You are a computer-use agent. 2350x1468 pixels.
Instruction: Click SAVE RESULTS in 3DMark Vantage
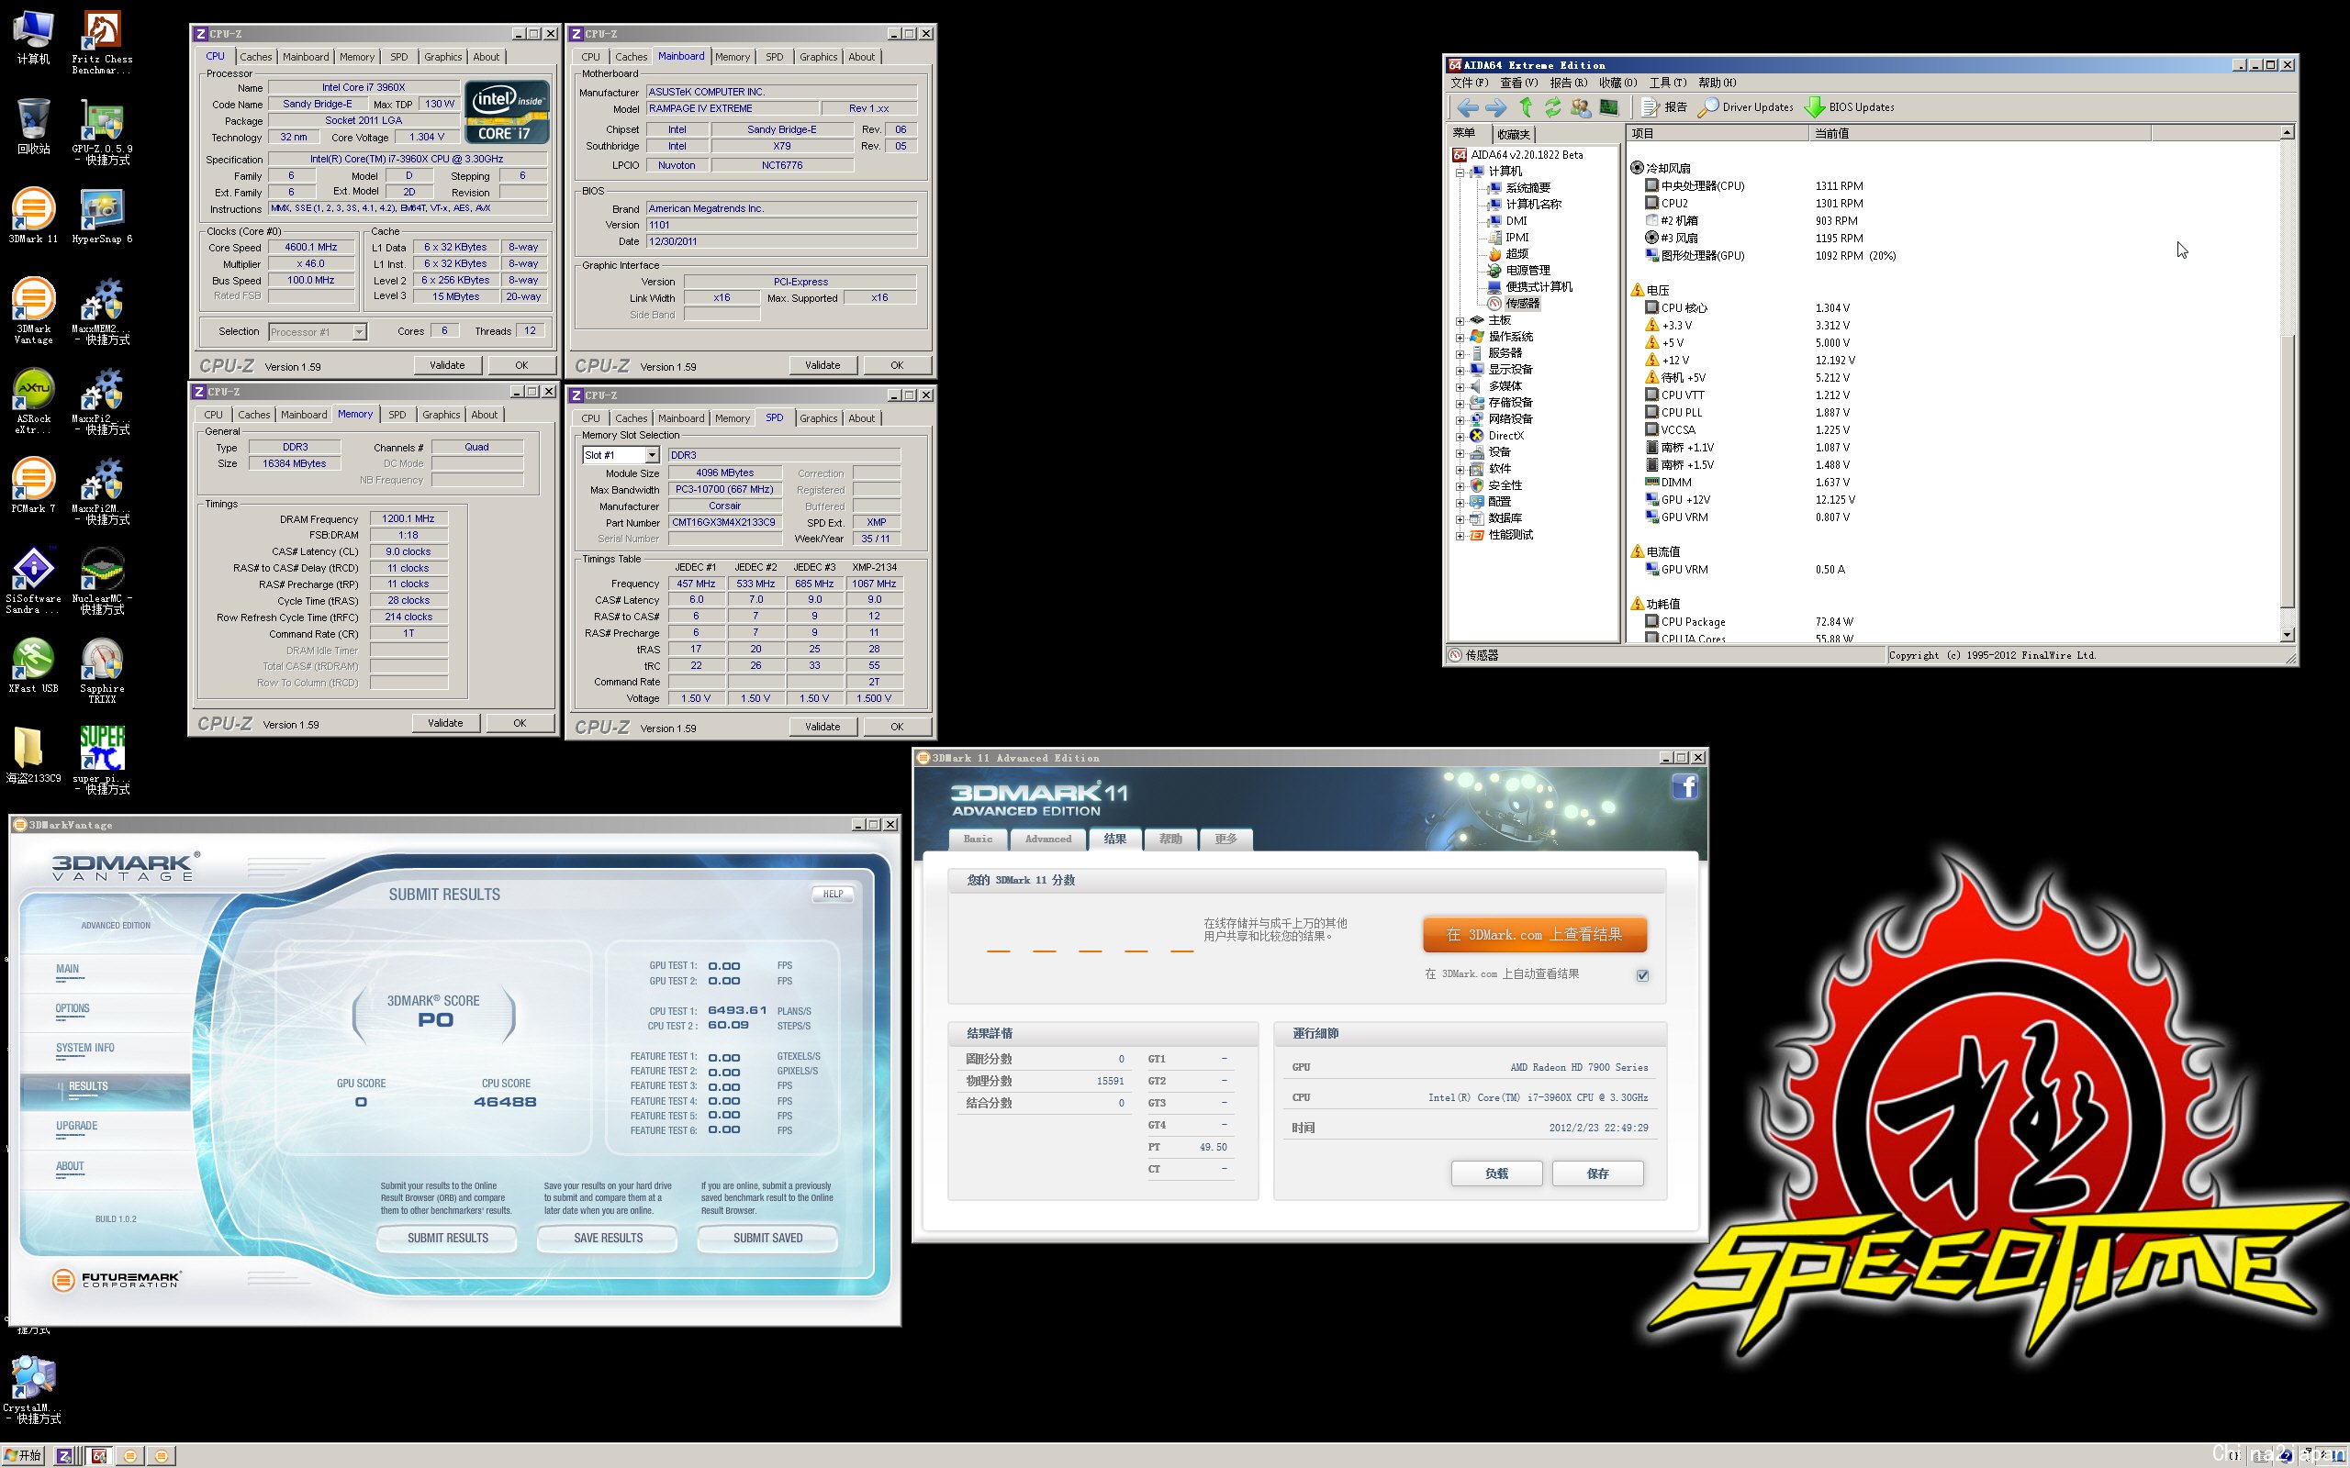[x=608, y=1238]
